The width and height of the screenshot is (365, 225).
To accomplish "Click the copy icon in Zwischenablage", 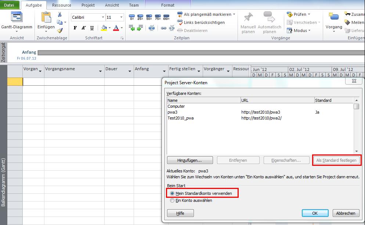I will pyautogui.click(x=60, y=22).
